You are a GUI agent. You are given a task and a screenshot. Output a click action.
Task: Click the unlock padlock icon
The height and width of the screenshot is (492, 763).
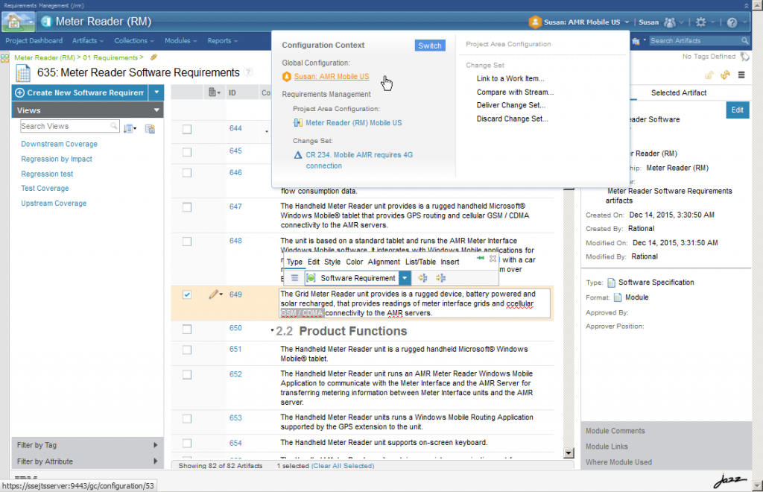point(709,75)
